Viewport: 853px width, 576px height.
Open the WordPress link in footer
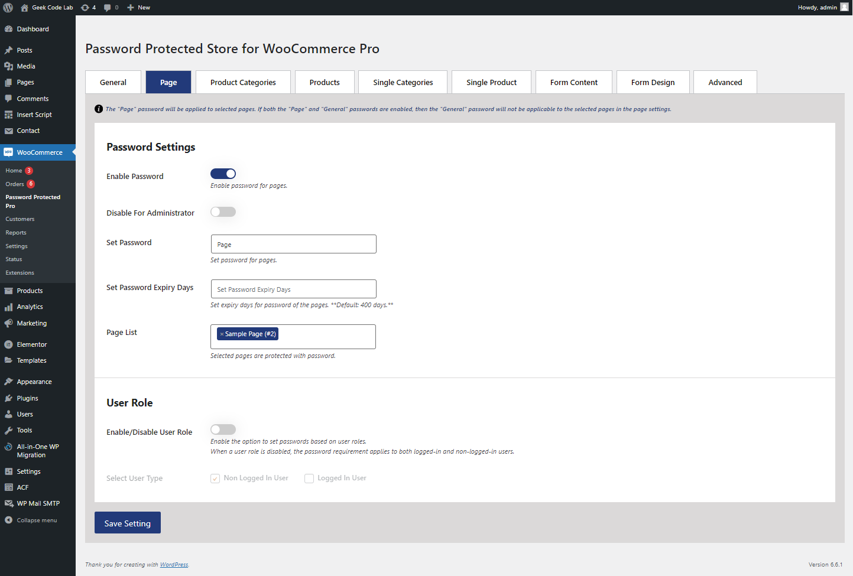[174, 565]
